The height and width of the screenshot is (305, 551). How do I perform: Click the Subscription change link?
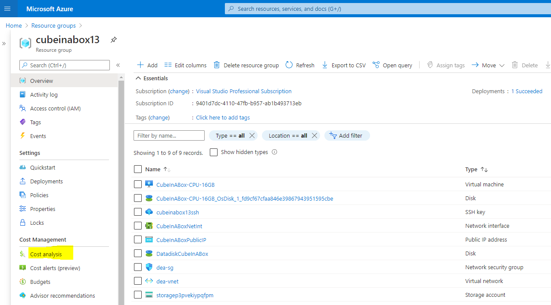click(179, 91)
